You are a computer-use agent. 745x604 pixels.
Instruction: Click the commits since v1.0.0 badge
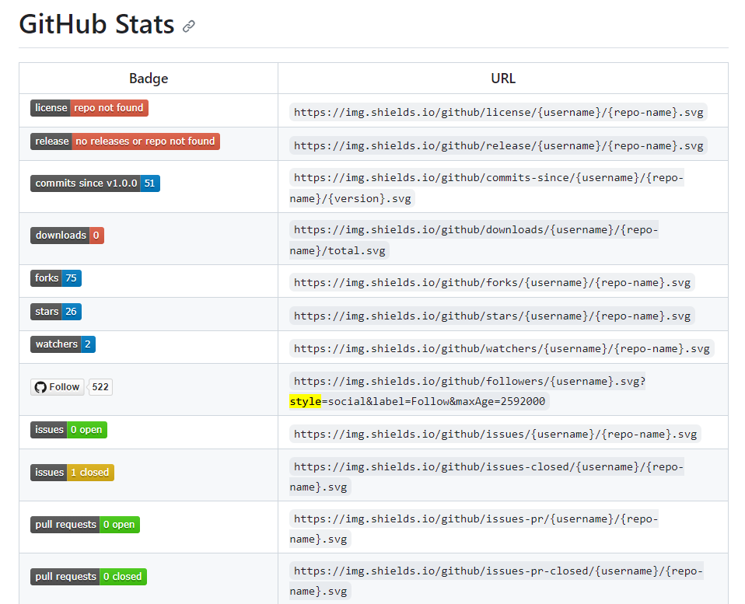pos(95,183)
